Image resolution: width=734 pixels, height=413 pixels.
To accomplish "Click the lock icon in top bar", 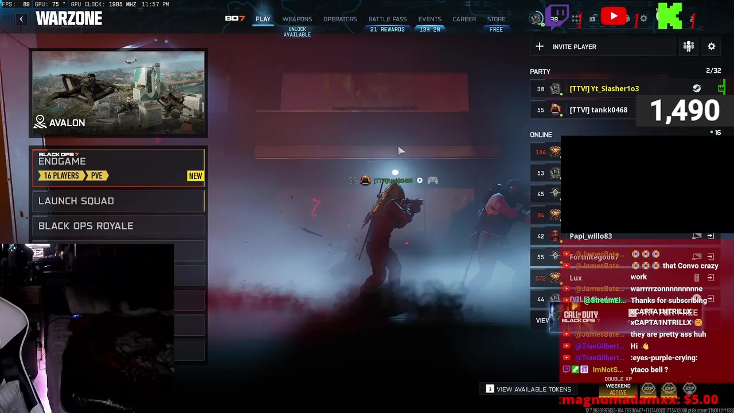I will [x=593, y=18].
